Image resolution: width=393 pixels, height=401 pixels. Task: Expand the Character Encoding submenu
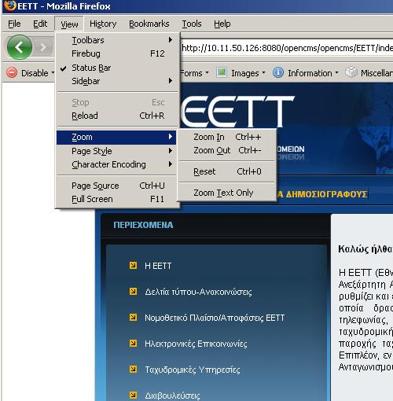[117, 164]
